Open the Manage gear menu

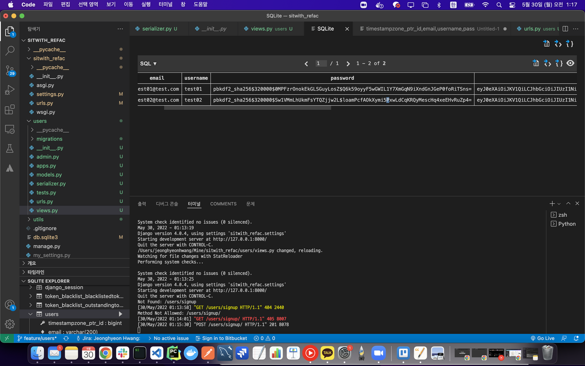[x=10, y=324]
